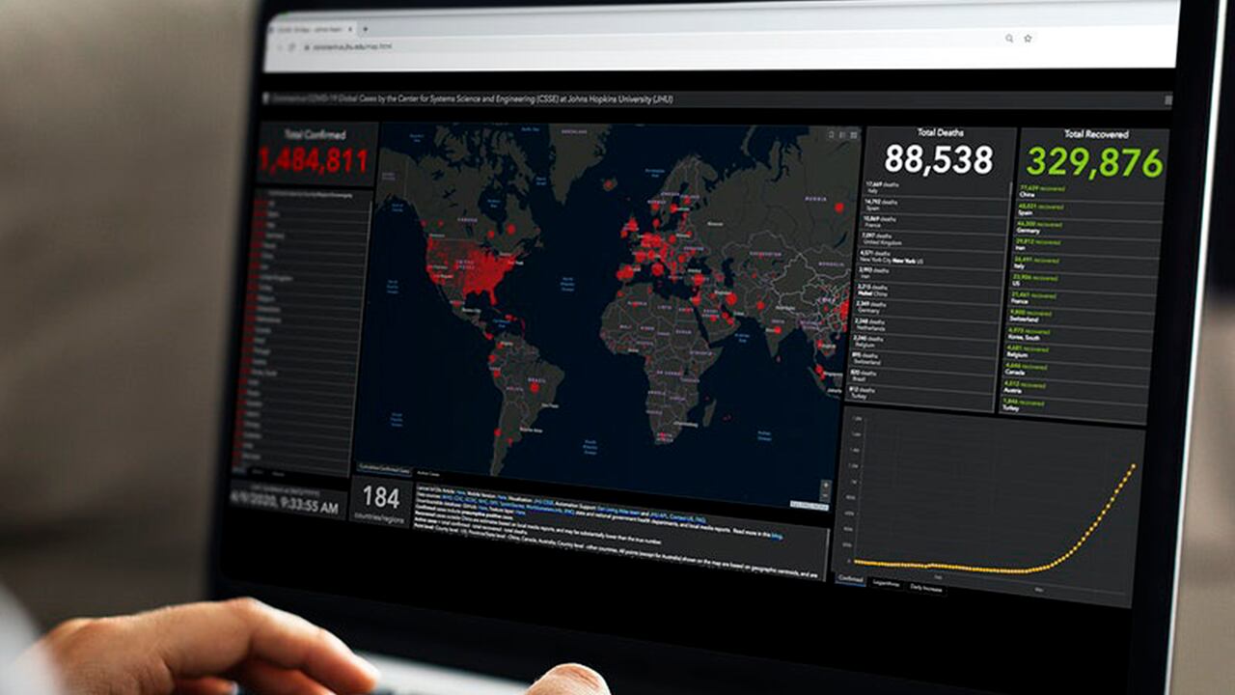
Task: Open the dashboard menu icon at header right
Action: pyautogui.click(x=1168, y=99)
